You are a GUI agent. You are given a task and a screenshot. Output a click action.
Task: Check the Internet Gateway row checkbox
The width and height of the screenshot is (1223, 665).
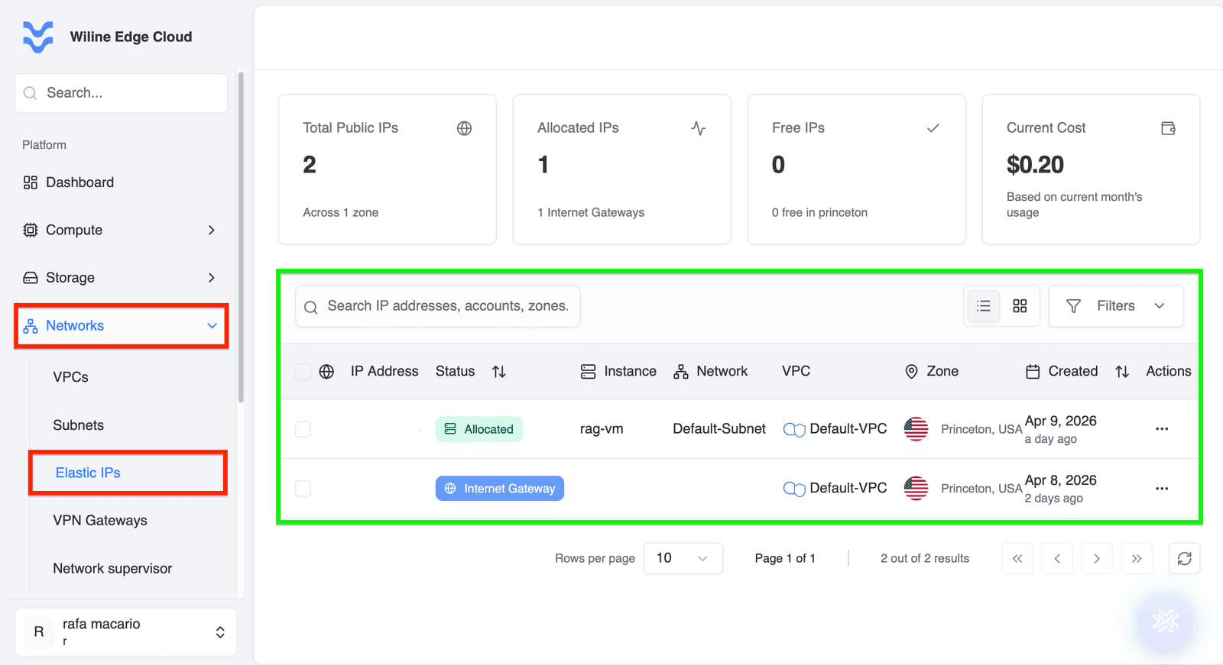tap(303, 489)
